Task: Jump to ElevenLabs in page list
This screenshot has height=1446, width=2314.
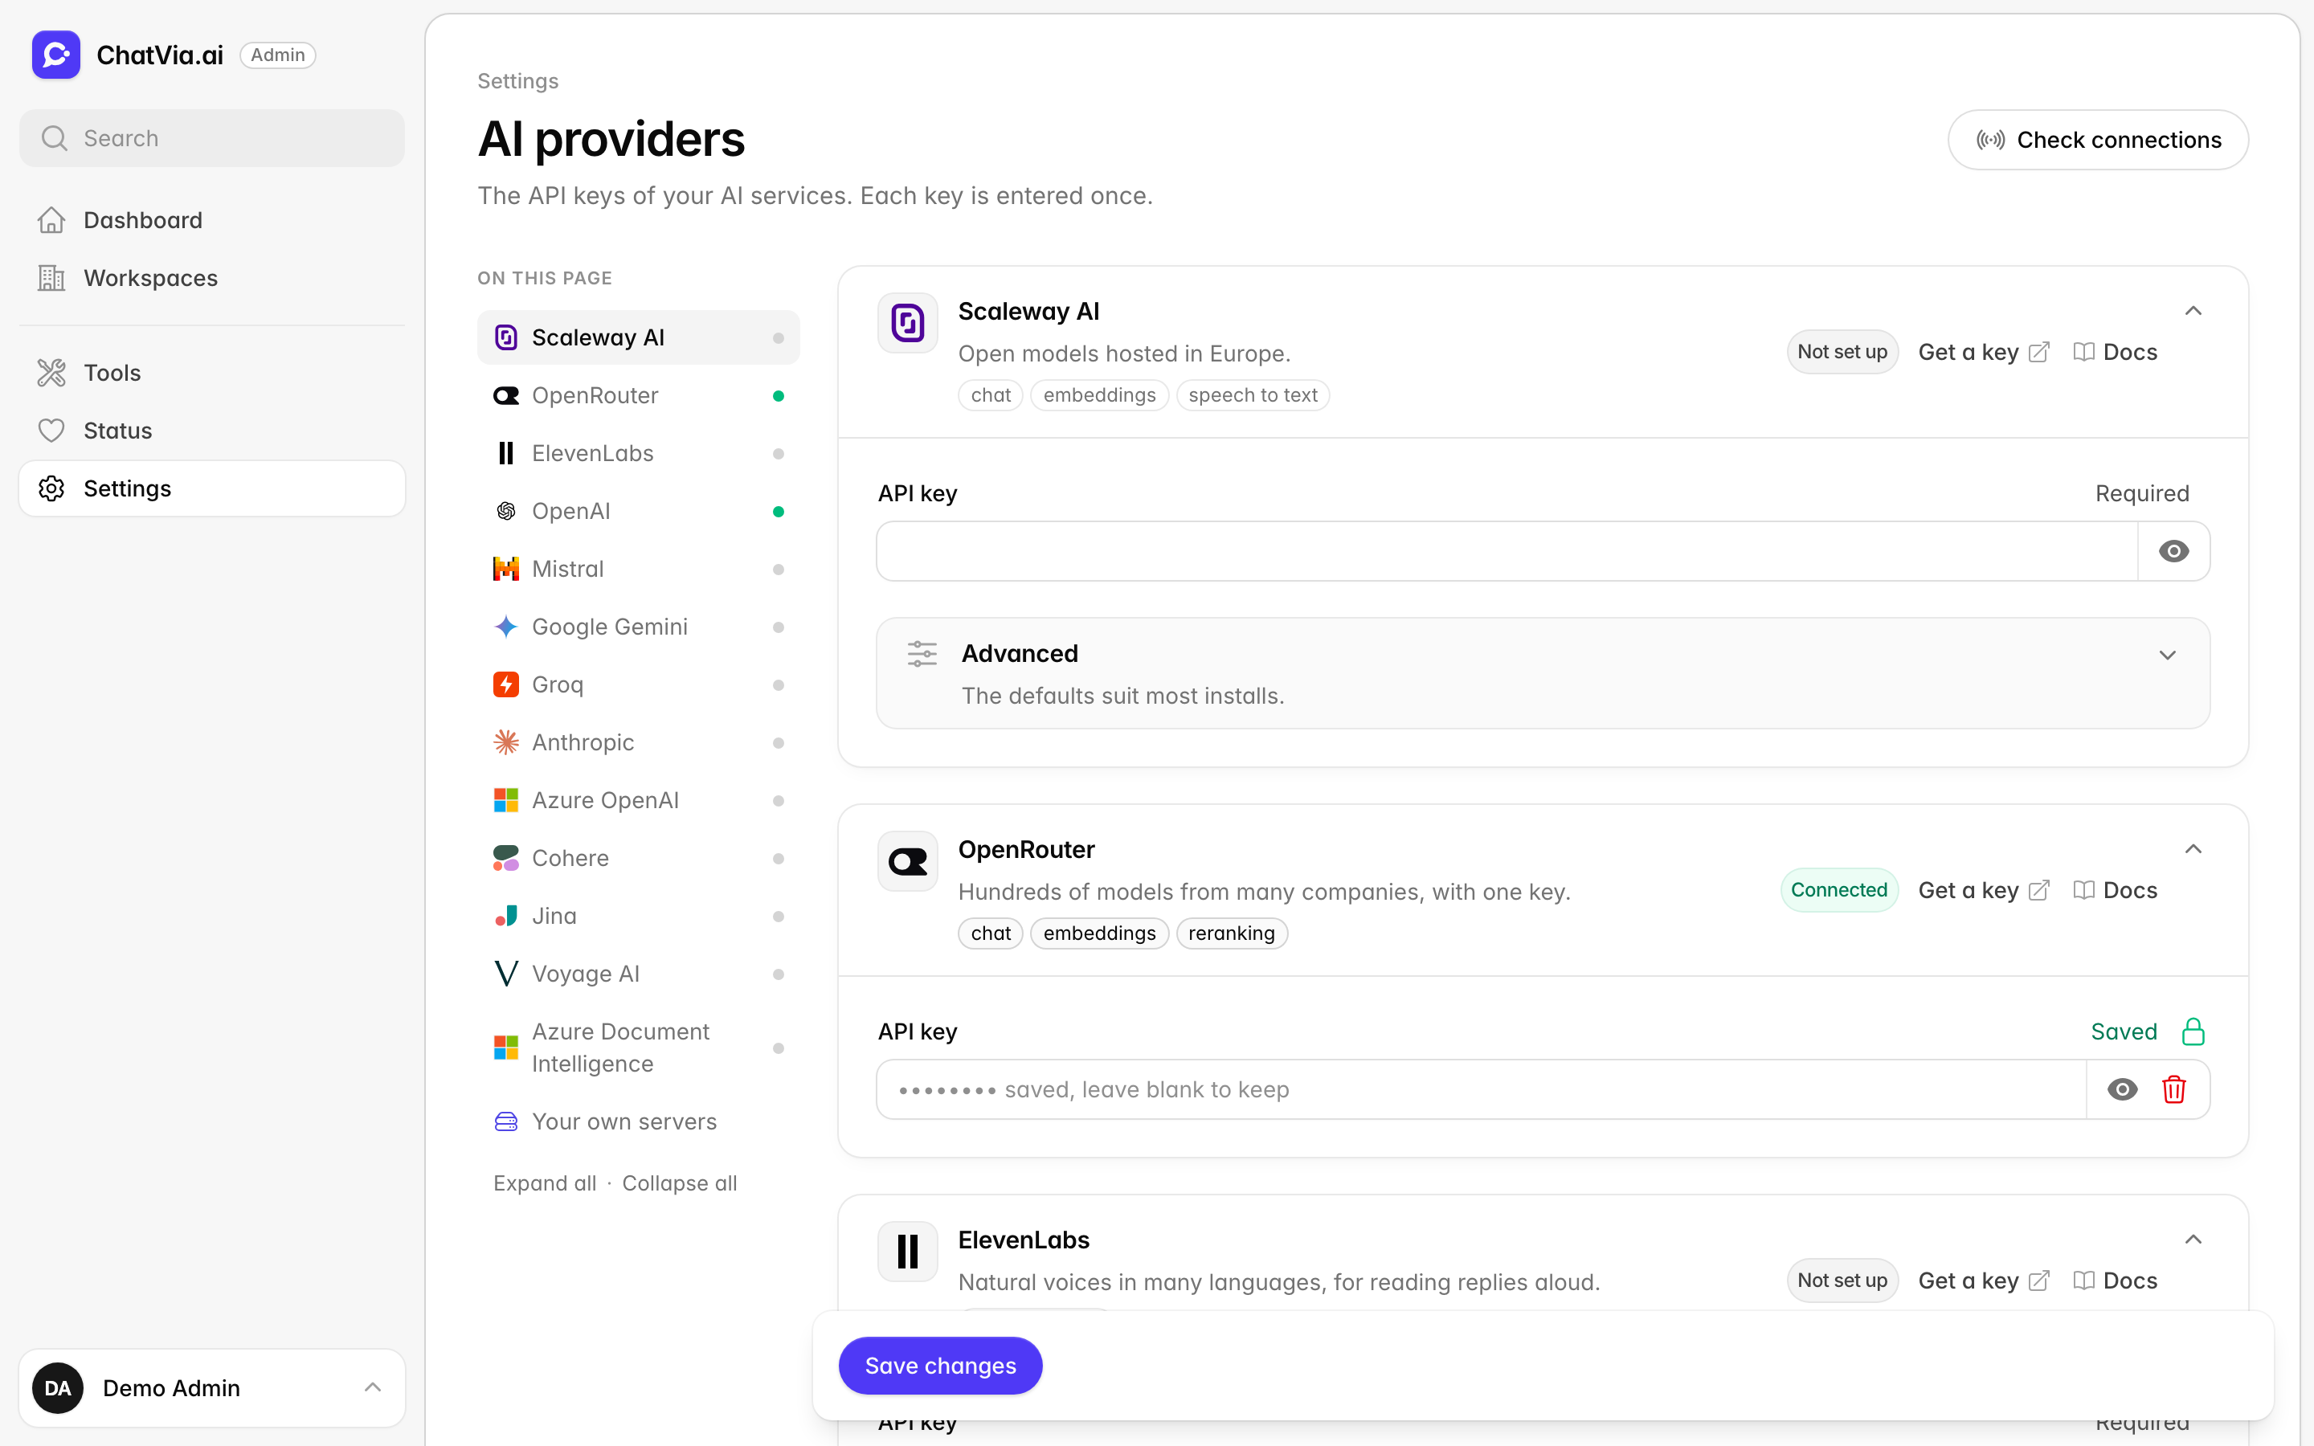Action: (638, 453)
